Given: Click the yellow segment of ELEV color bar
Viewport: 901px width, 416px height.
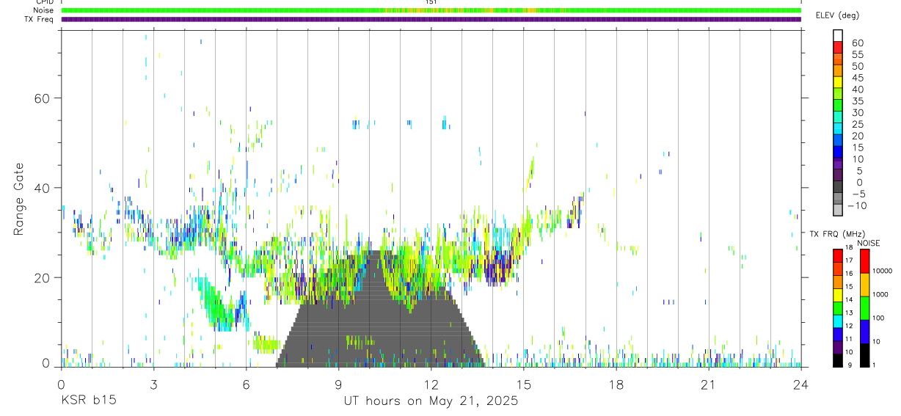Looking at the screenshot, I should pos(838,81).
